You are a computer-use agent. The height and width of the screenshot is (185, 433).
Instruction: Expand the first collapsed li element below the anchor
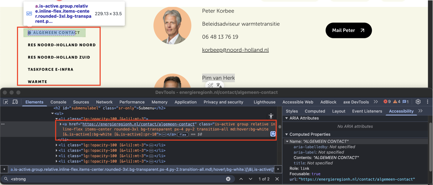click(x=57, y=145)
